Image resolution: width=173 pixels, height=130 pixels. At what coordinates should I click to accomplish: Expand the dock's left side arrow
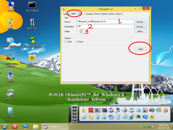(70, 114)
